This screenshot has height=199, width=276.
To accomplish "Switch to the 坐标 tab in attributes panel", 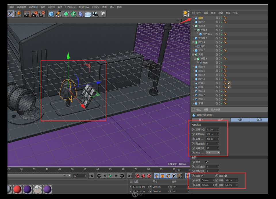I will (221, 120).
